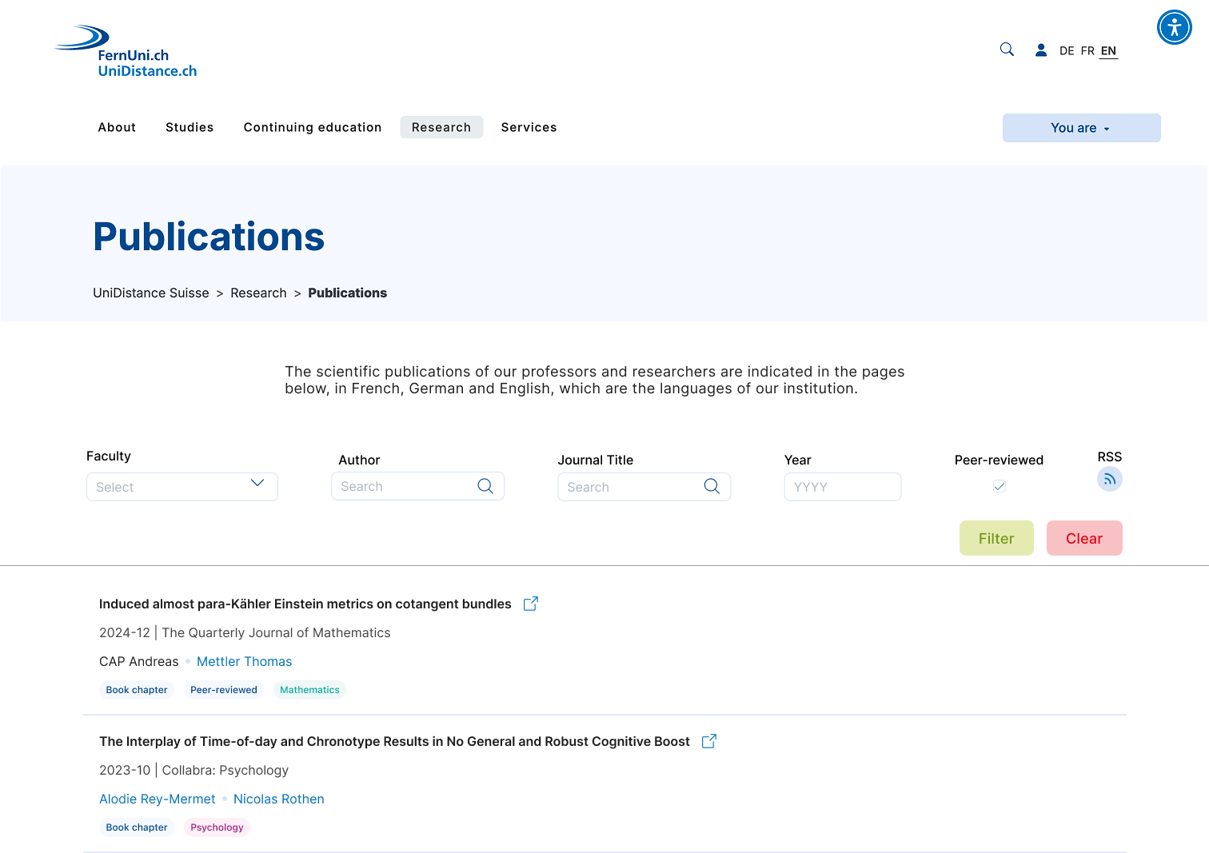Click the magnifier in the Journal Title field

(x=711, y=485)
